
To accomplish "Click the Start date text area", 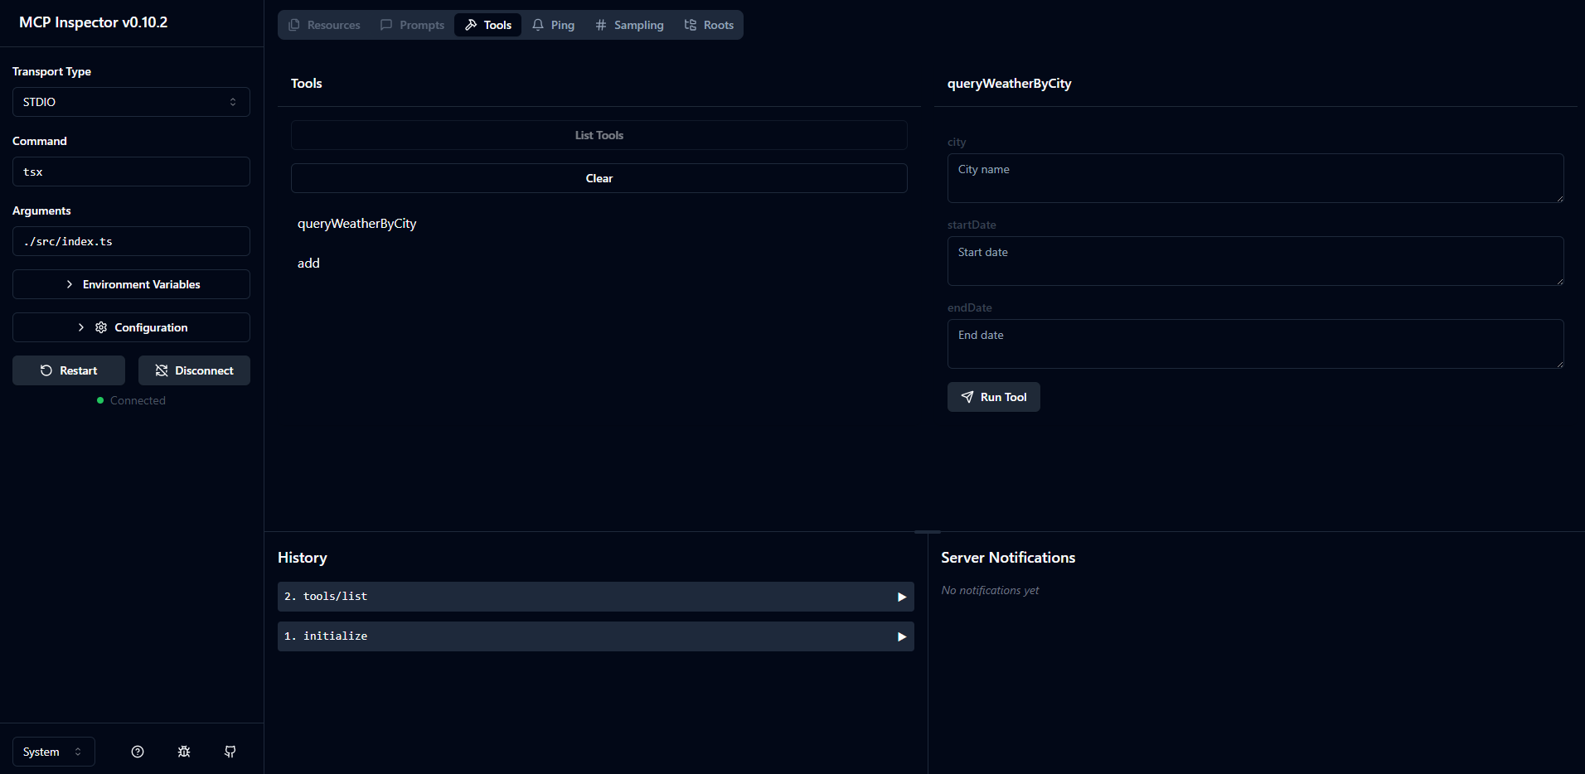I will click(x=1256, y=261).
